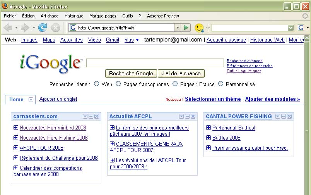The width and height of the screenshot is (311, 195).
Task: Click the Google search engine icon
Action: 301,28
